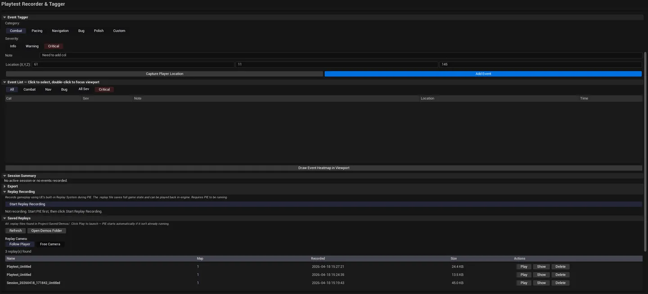Filter event list by Nav
The height and width of the screenshot is (294, 648).
48,89
